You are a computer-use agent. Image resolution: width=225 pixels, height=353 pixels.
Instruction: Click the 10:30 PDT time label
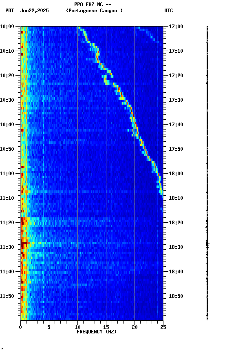point(7,100)
